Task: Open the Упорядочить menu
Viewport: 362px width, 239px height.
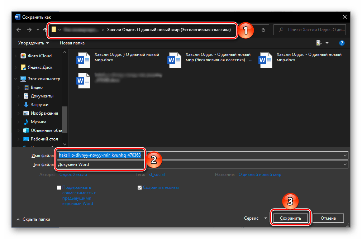Action: pyautogui.click(x=33, y=43)
